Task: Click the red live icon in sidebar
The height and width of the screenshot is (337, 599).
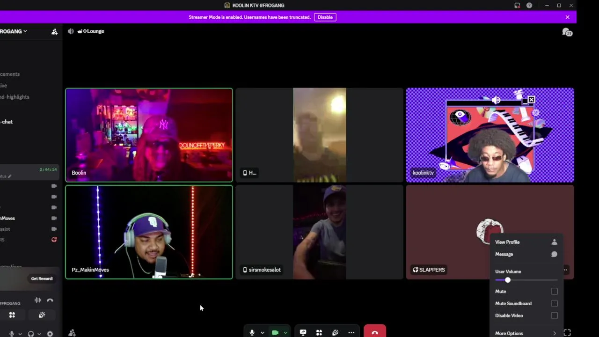Action: [54, 240]
